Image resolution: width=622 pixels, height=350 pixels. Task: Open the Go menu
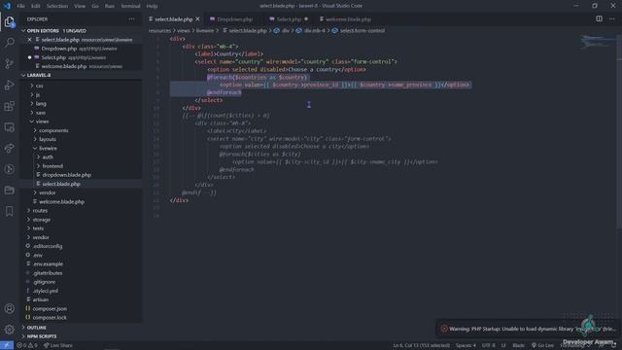coord(95,6)
